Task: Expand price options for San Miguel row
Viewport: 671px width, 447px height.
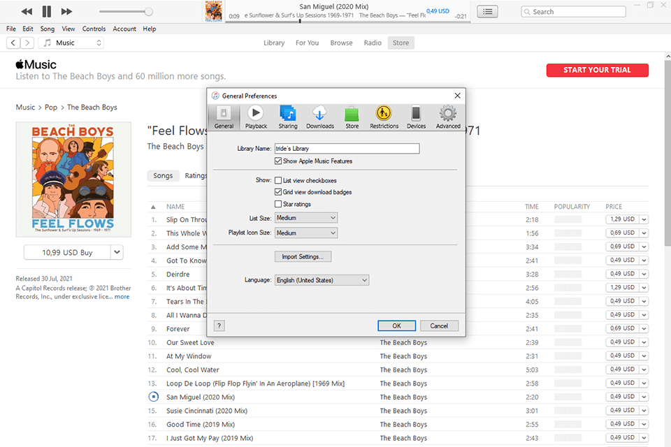Action: tap(644, 397)
